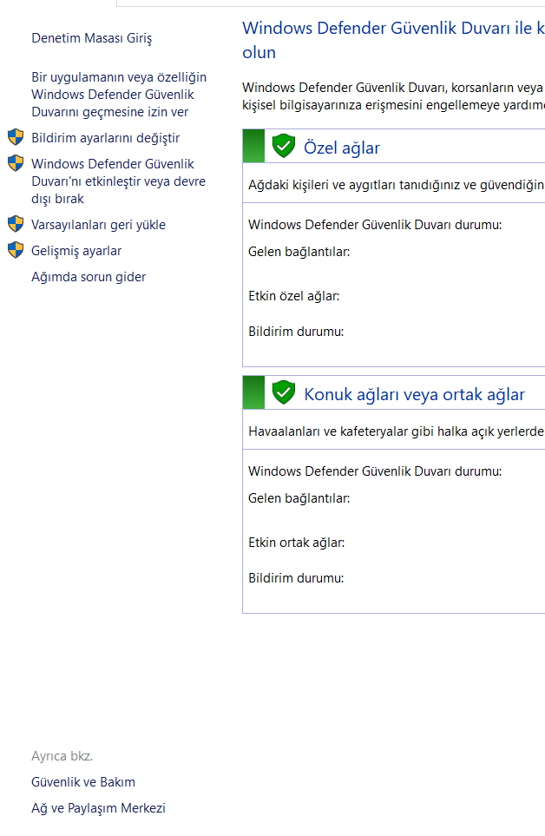Open Güvenlik ve Bakım link
545x836 pixels.
click(x=83, y=782)
